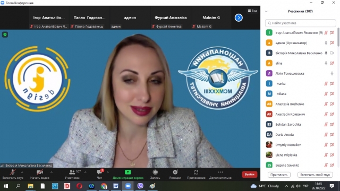Click the alina avatar
The height and width of the screenshot is (191, 340).
(269, 63)
